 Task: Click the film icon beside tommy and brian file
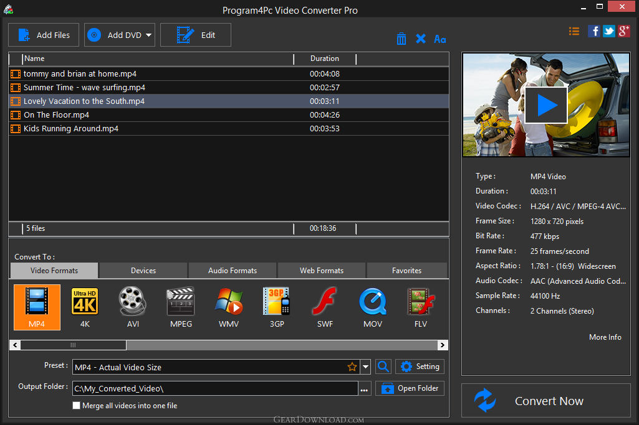pyautogui.click(x=16, y=74)
